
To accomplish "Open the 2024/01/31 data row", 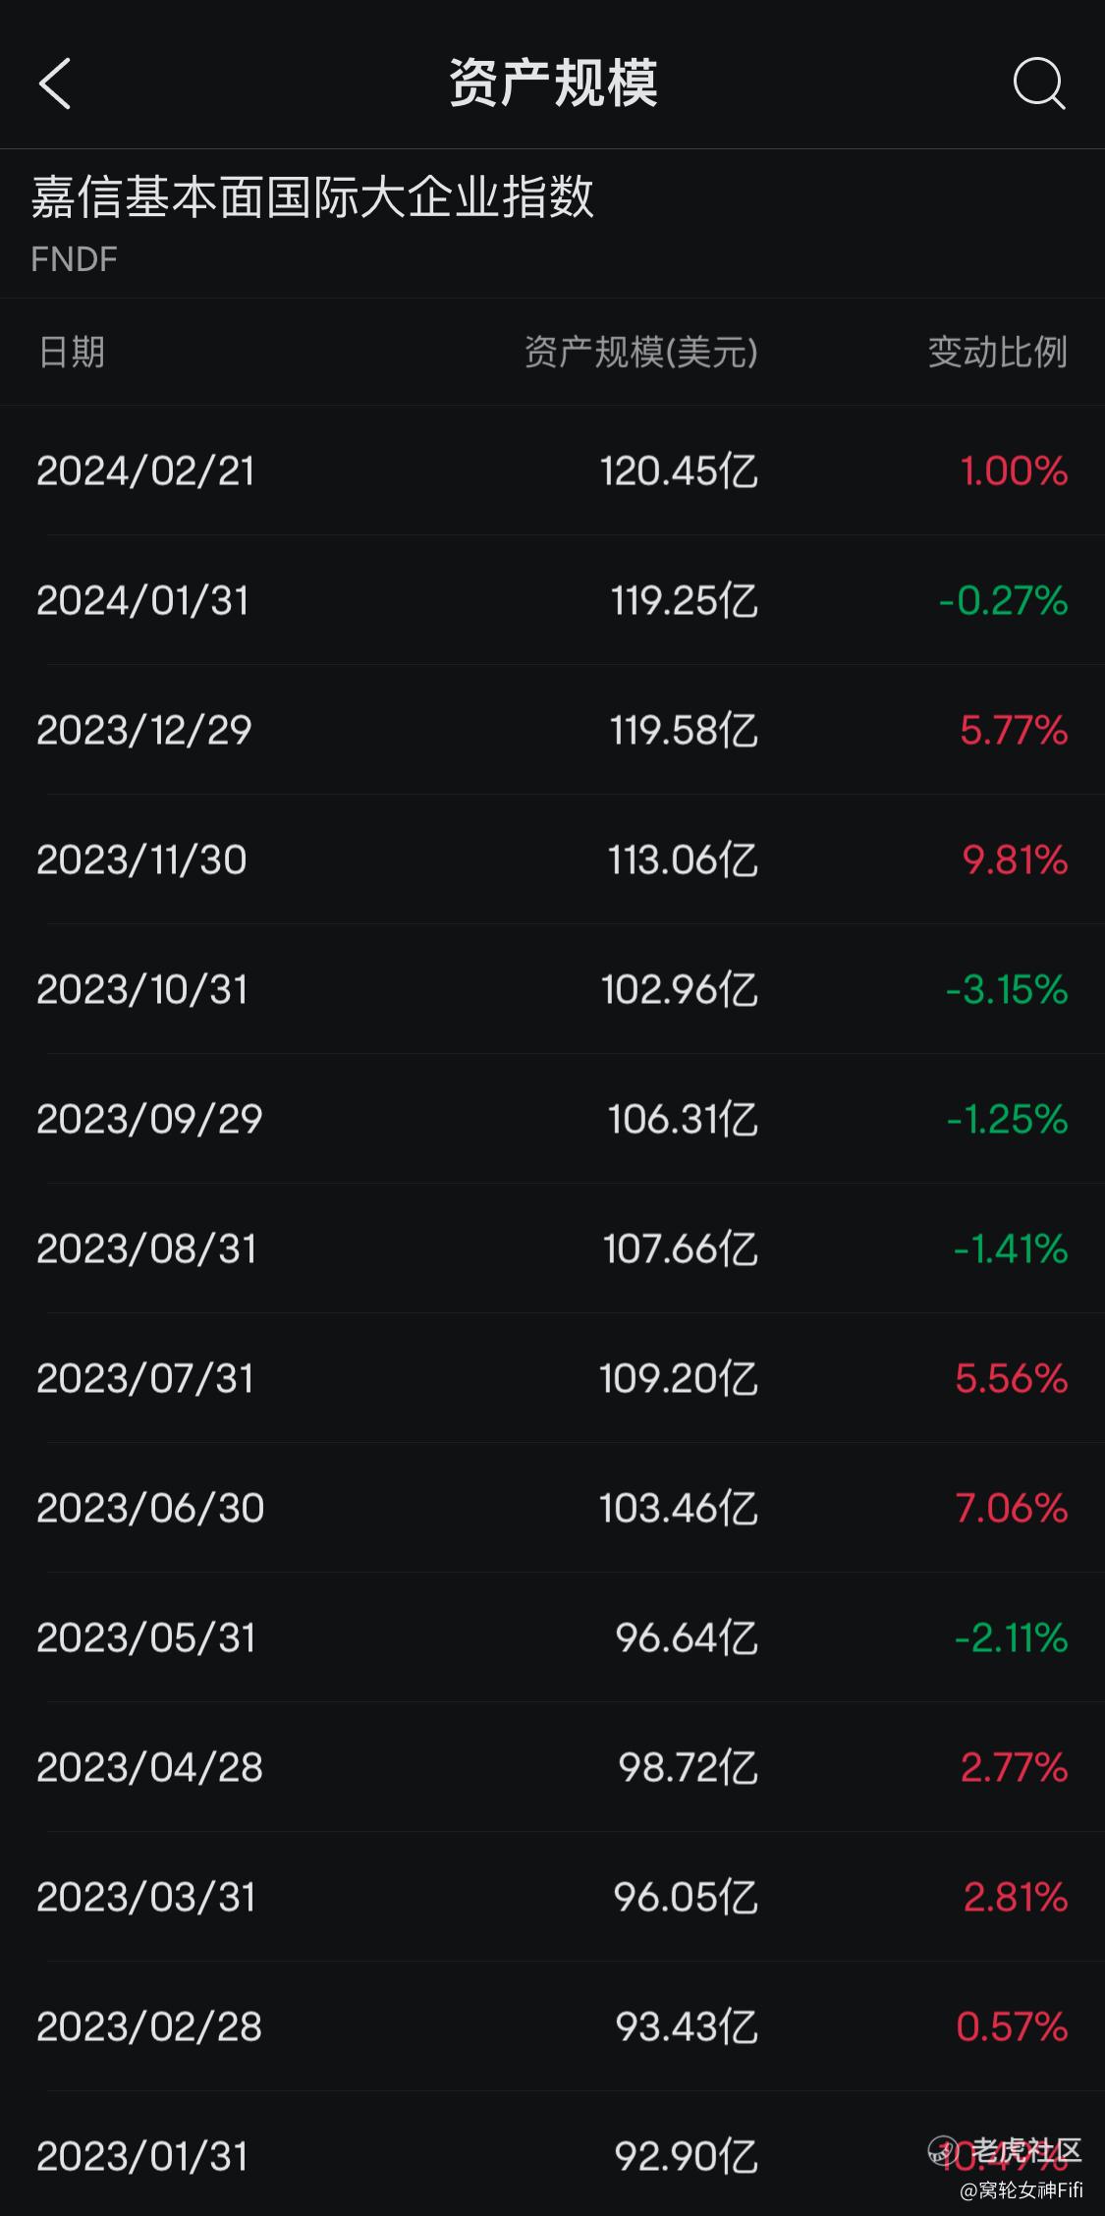I will tap(552, 600).
